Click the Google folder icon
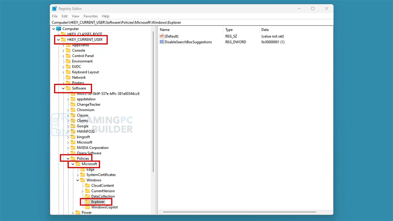 pos(73,126)
